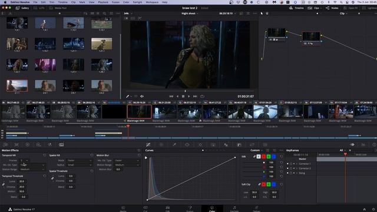The image size is (377, 212).
Task: Click the Temporal Threshold Luma value field
Action: tap(22, 181)
